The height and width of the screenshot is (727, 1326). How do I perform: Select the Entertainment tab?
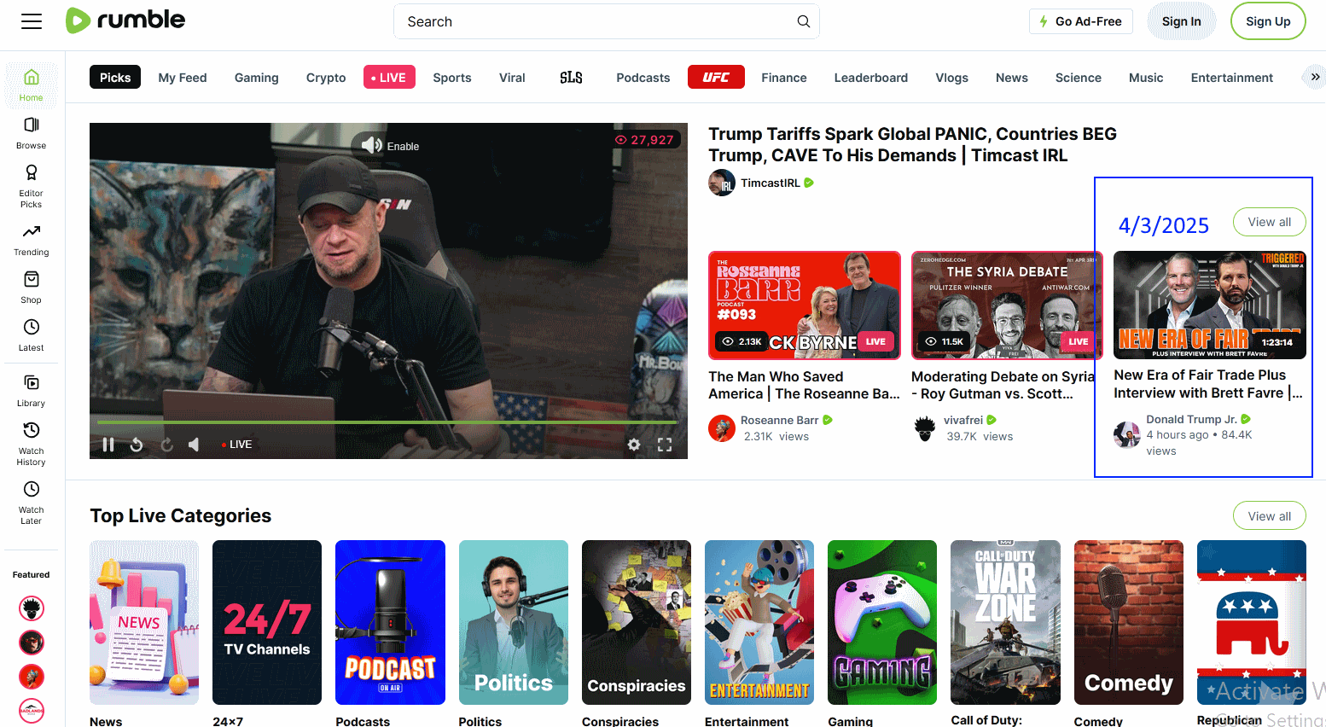coord(1232,78)
